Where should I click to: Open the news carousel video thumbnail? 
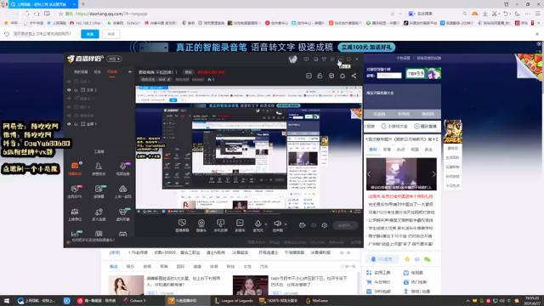(x=401, y=173)
